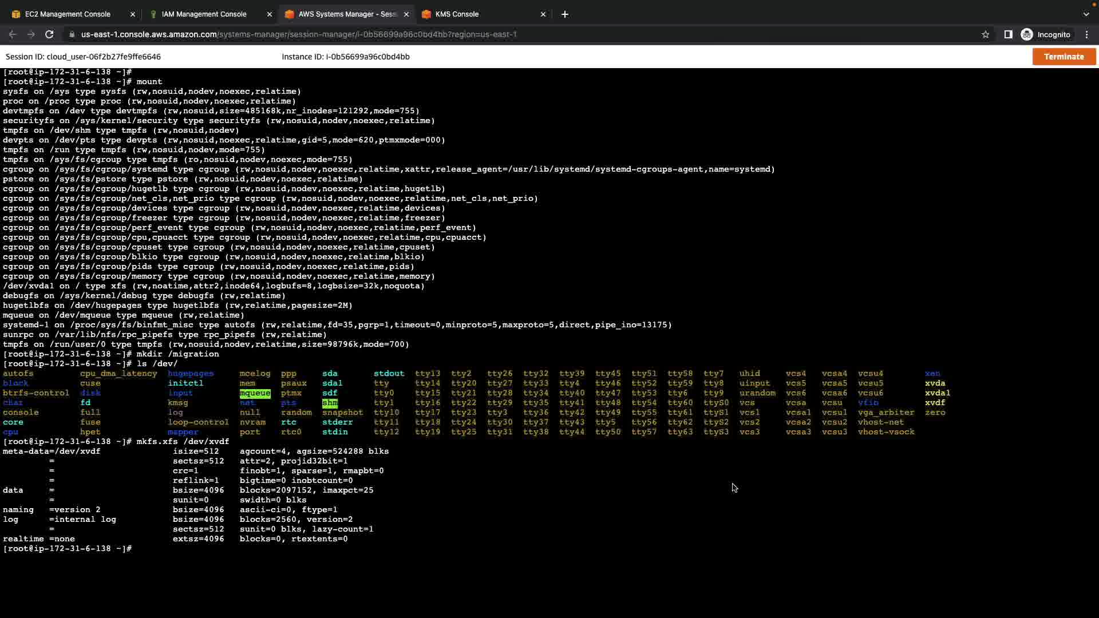
Task: Close the IAM Management Console tab
Action: (270, 14)
